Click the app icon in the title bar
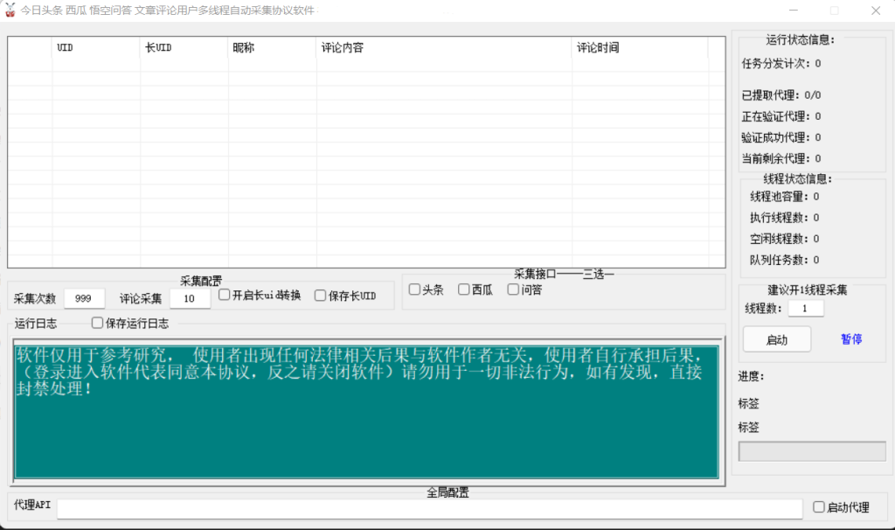The width and height of the screenshot is (895, 530). click(x=11, y=10)
